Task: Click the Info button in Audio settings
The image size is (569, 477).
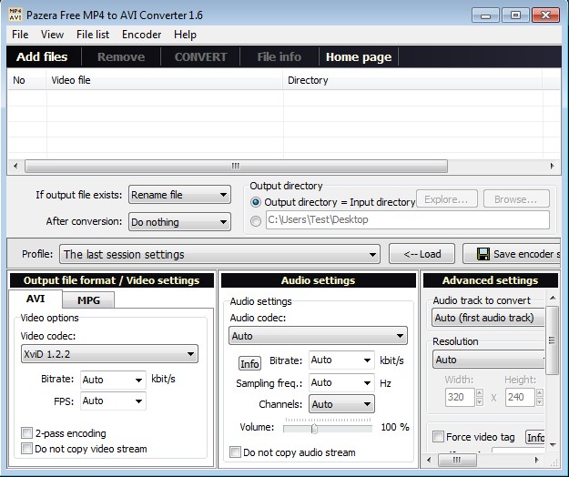Action: pos(249,363)
